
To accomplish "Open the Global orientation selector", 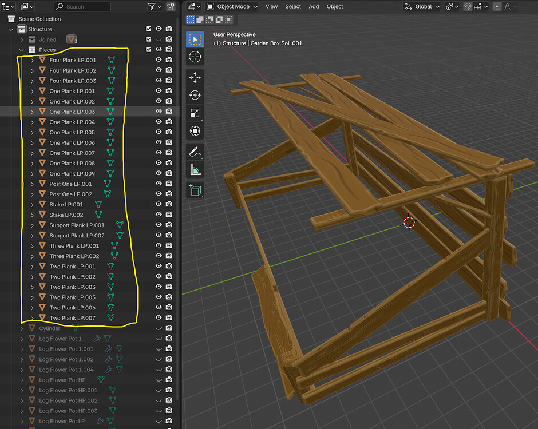I will click(x=422, y=6).
